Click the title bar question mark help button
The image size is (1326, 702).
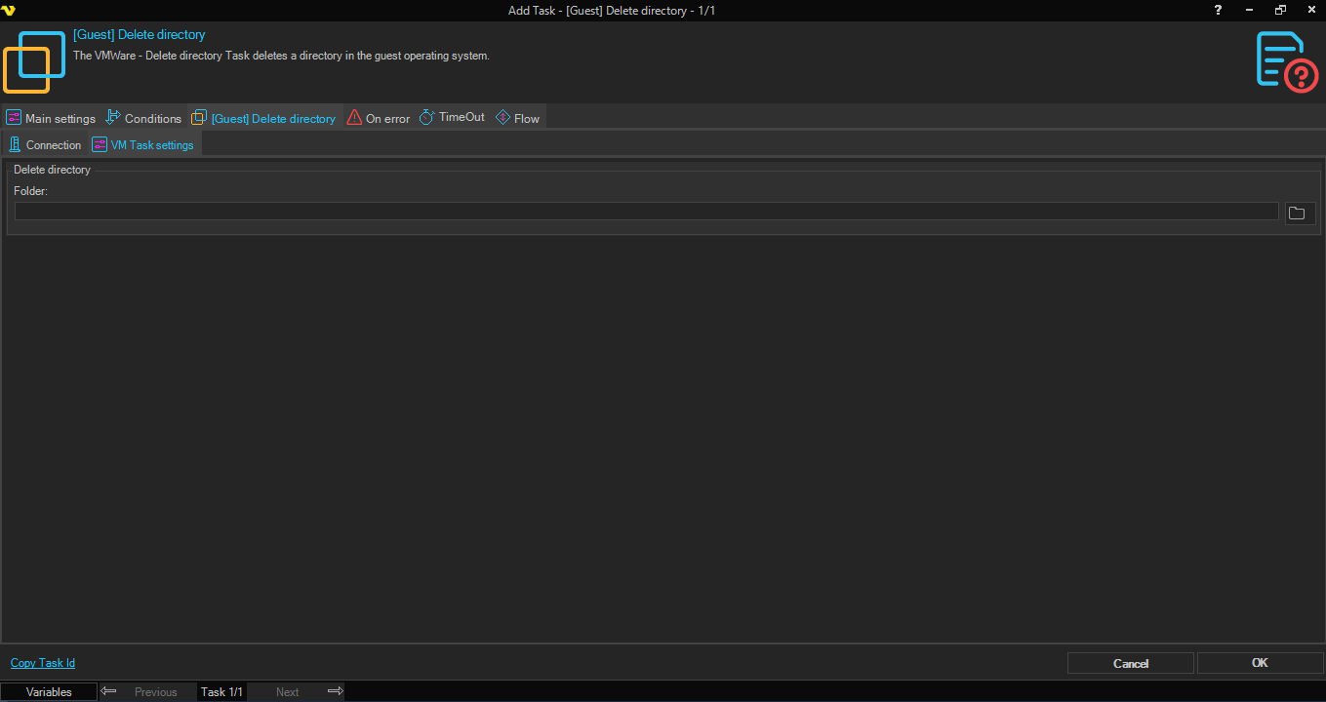pos(1218,10)
